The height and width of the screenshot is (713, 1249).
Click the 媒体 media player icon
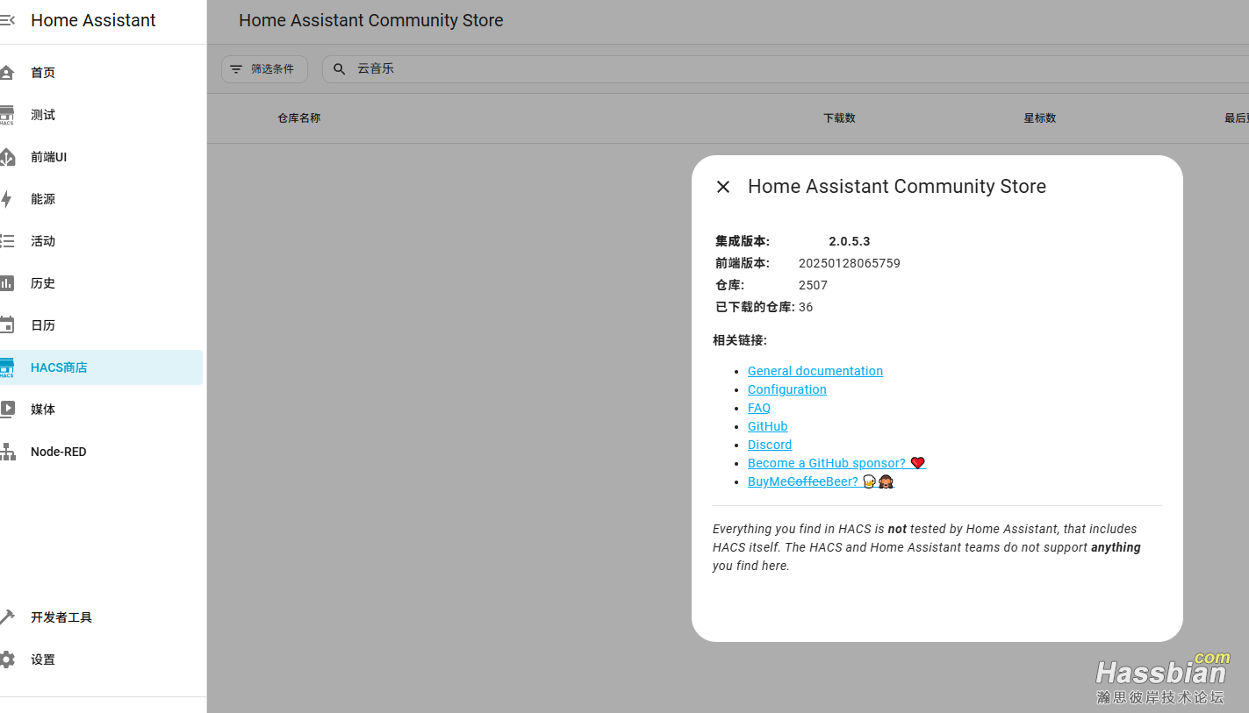click(x=7, y=410)
